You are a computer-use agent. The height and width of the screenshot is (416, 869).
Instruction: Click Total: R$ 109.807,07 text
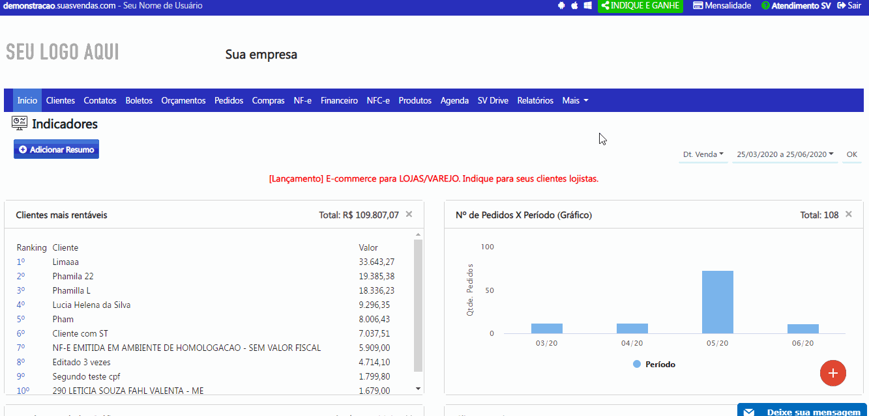point(359,215)
